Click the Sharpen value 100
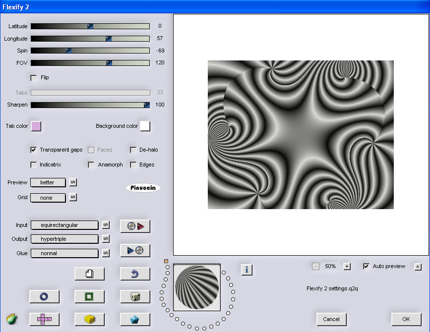This screenshot has width=430, height=332. pos(160,105)
